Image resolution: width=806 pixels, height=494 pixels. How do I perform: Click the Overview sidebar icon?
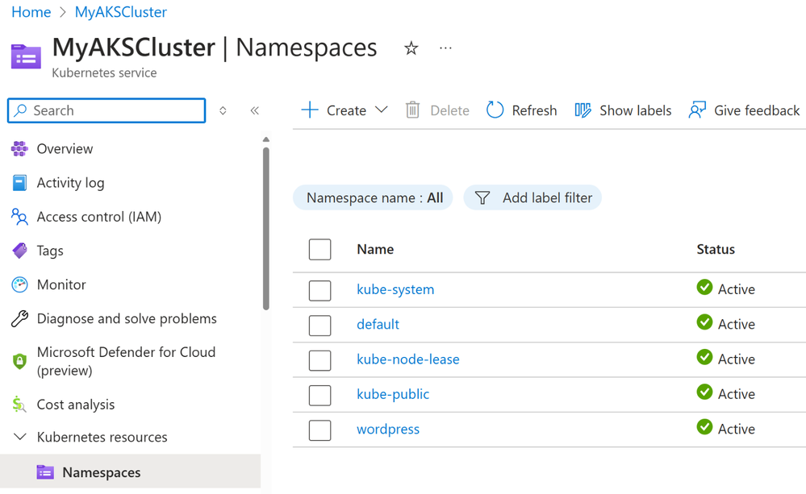[x=19, y=148]
